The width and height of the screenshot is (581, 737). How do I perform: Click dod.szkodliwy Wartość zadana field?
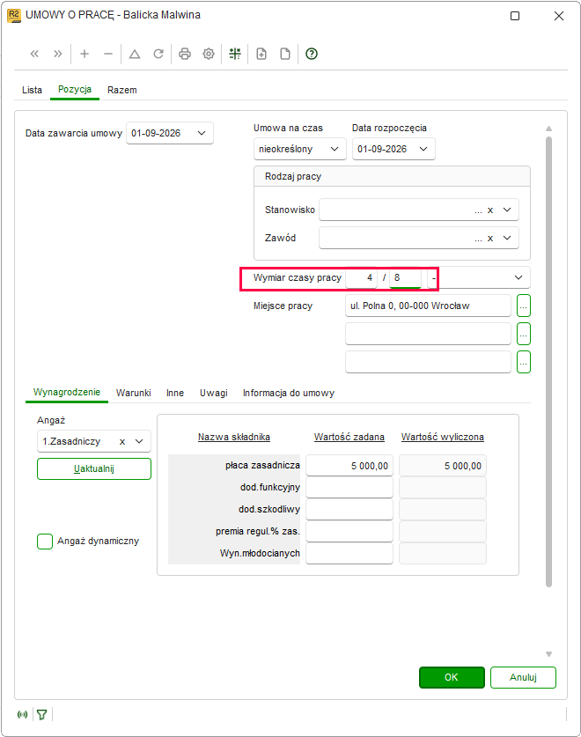tap(349, 510)
